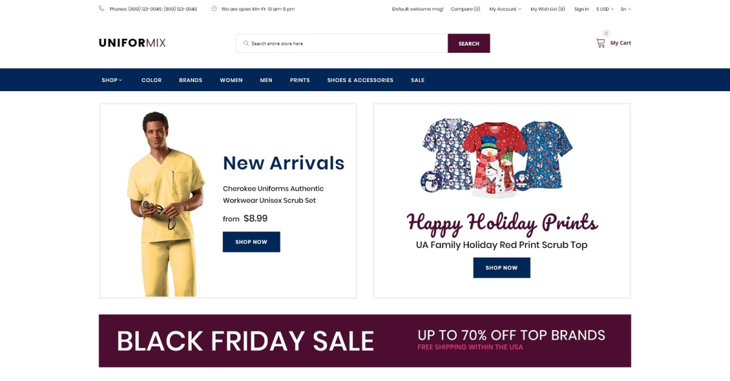Click the cart item count badge
This screenshot has width=730, height=381.
click(x=606, y=33)
